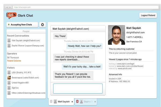Image resolution: width=161 pixels, height=107 pixels.
Task: Open the settings gear icon
Action: click(42, 25)
